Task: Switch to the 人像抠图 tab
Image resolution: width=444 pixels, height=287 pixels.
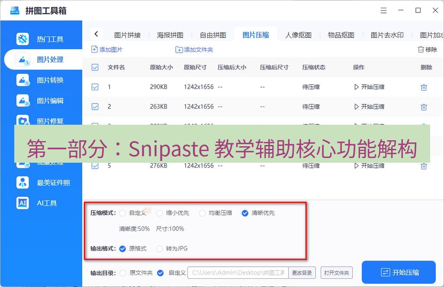Action: 299,35
